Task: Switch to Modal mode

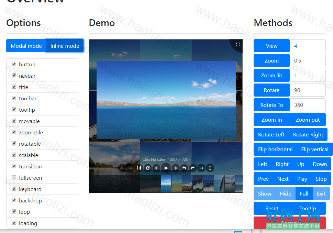Action: [26, 46]
